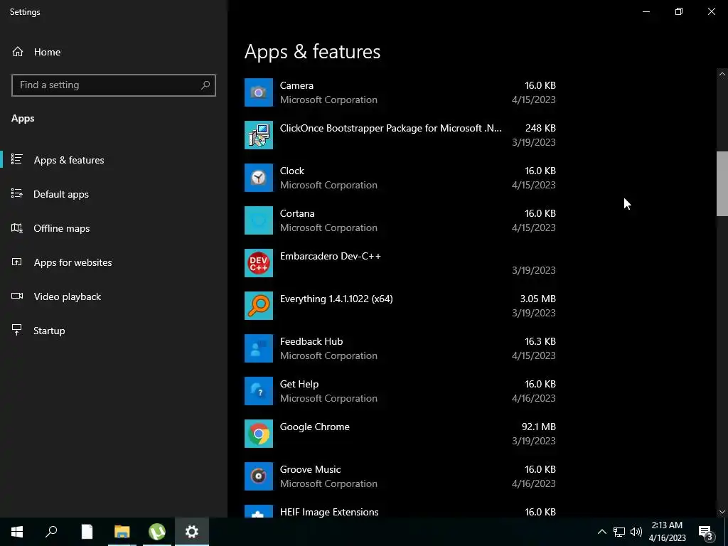Viewport: 728px width, 546px height.
Task: Select the Get Help app name
Action: (x=299, y=385)
